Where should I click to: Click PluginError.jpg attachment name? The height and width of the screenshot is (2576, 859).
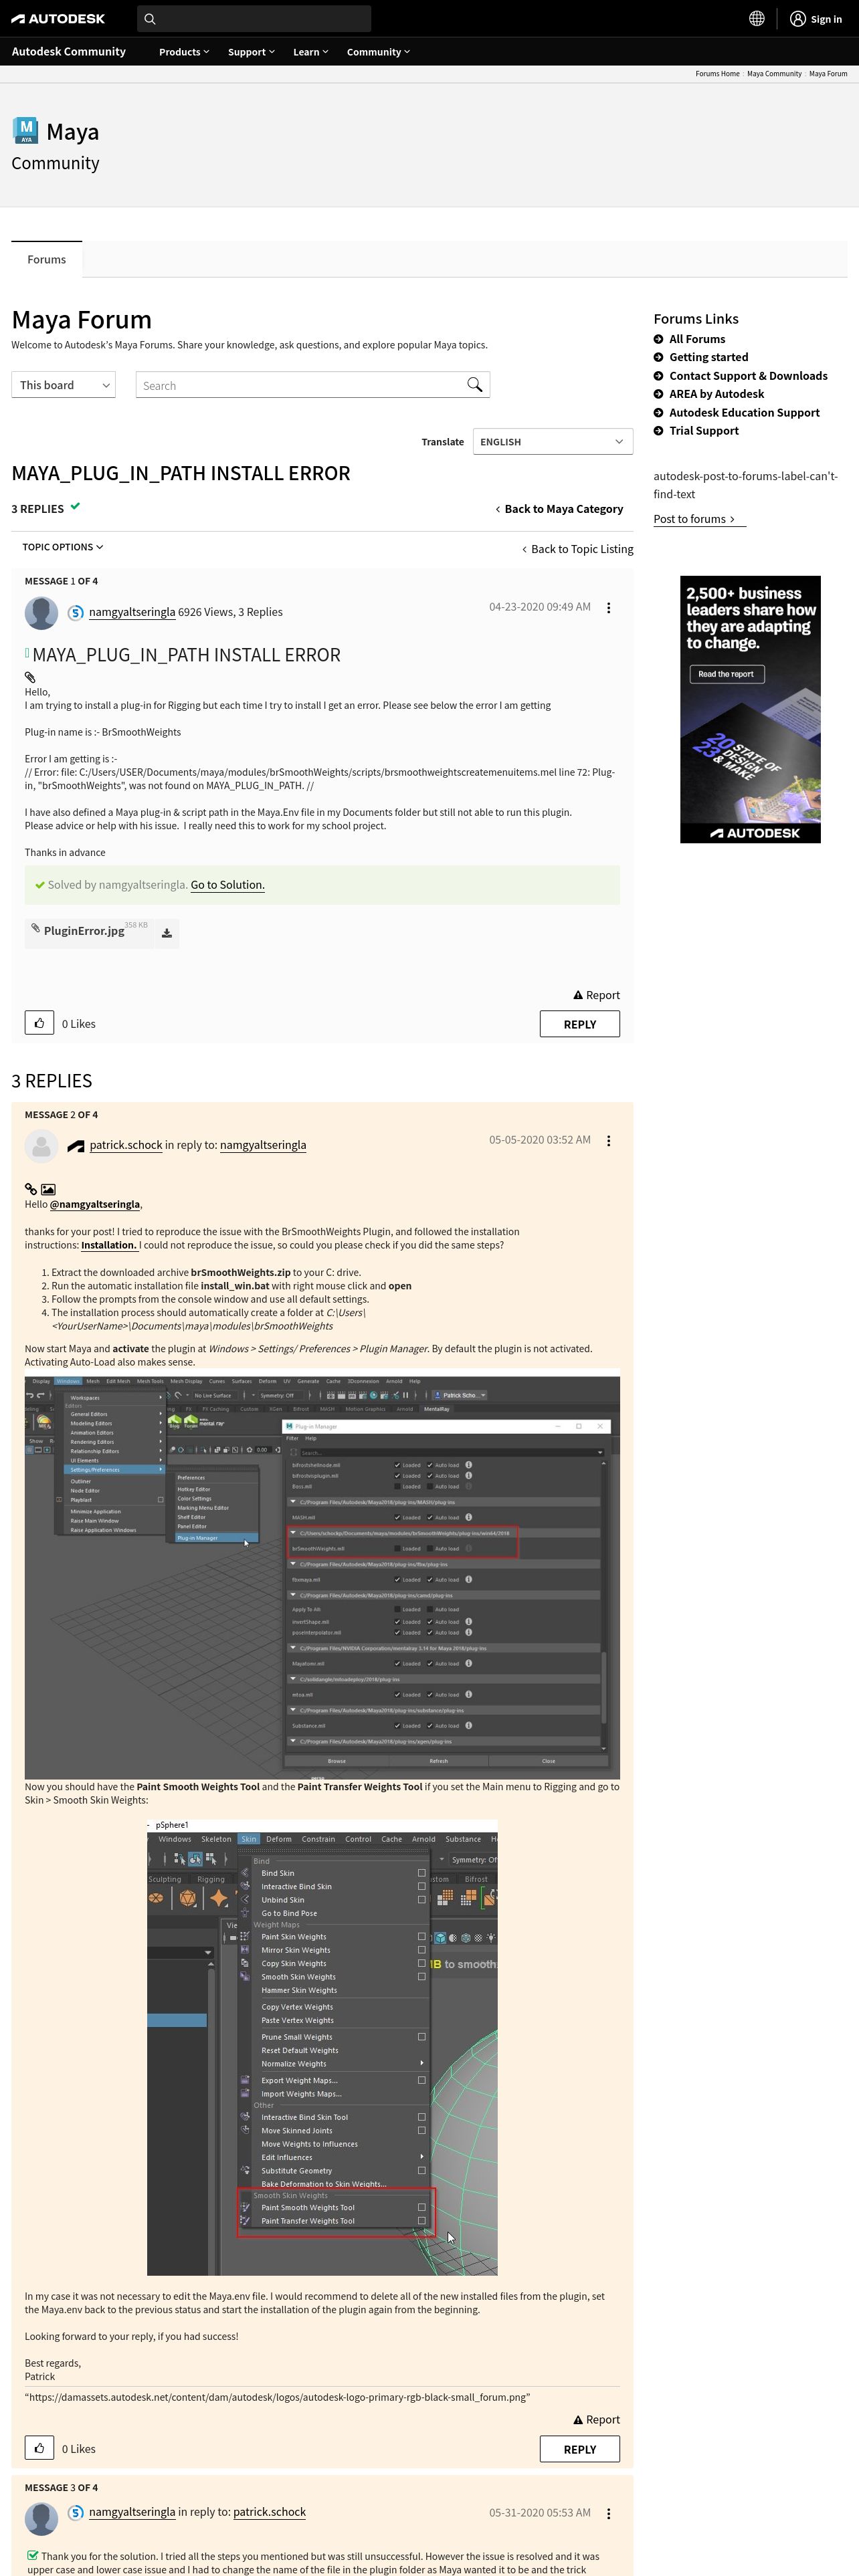pos(84,931)
